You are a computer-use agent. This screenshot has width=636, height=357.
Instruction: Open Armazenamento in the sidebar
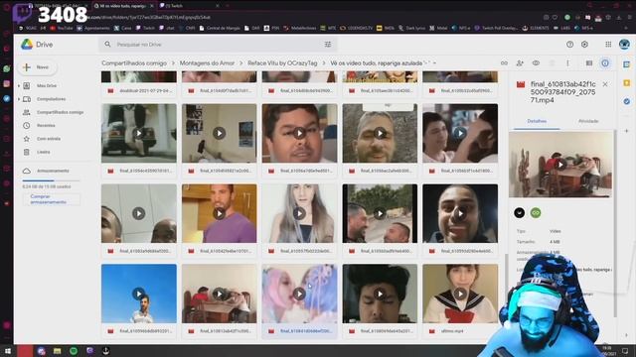[x=53, y=171]
